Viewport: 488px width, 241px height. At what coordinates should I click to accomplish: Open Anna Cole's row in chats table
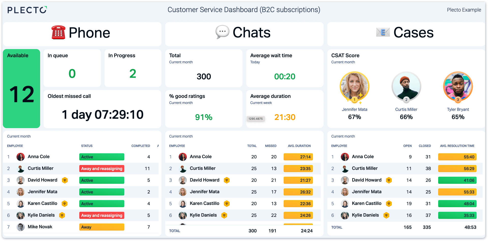tap(243, 157)
